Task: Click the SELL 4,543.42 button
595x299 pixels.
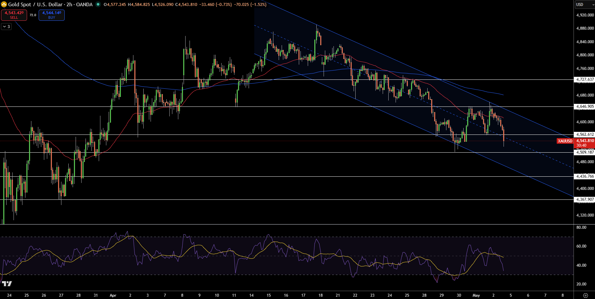Action: click(14, 15)
